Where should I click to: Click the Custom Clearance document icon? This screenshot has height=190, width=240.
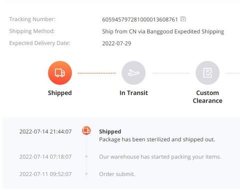(207, 73)
